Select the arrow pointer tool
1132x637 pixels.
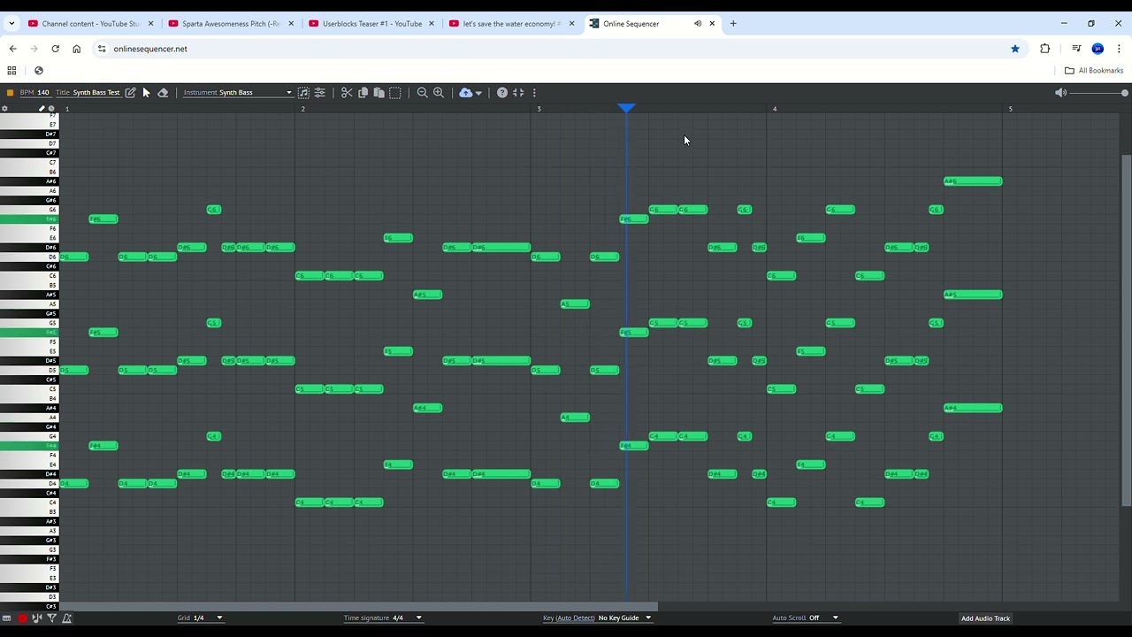147,92
